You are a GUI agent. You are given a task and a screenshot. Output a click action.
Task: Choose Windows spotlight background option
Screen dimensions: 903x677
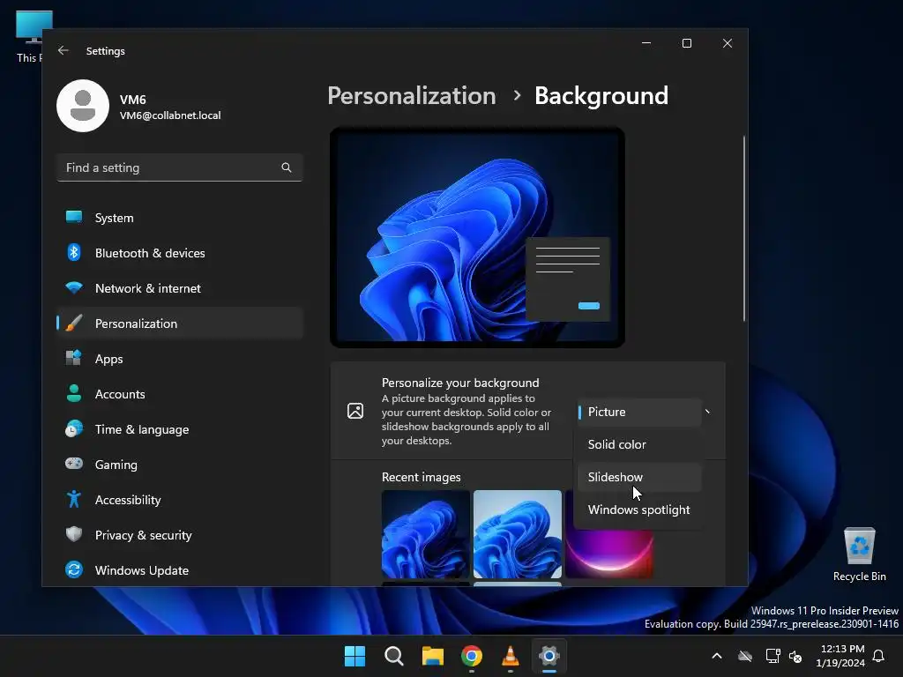click(640, 510)
